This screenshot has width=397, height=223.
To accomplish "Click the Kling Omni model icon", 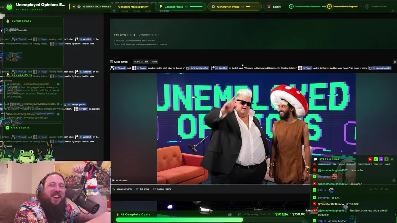I will [x=111, y=62].
